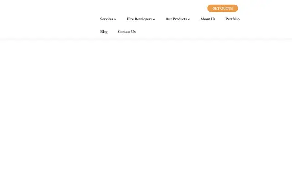Expand the Services dropdown chevron

click(x=115, y=19)
